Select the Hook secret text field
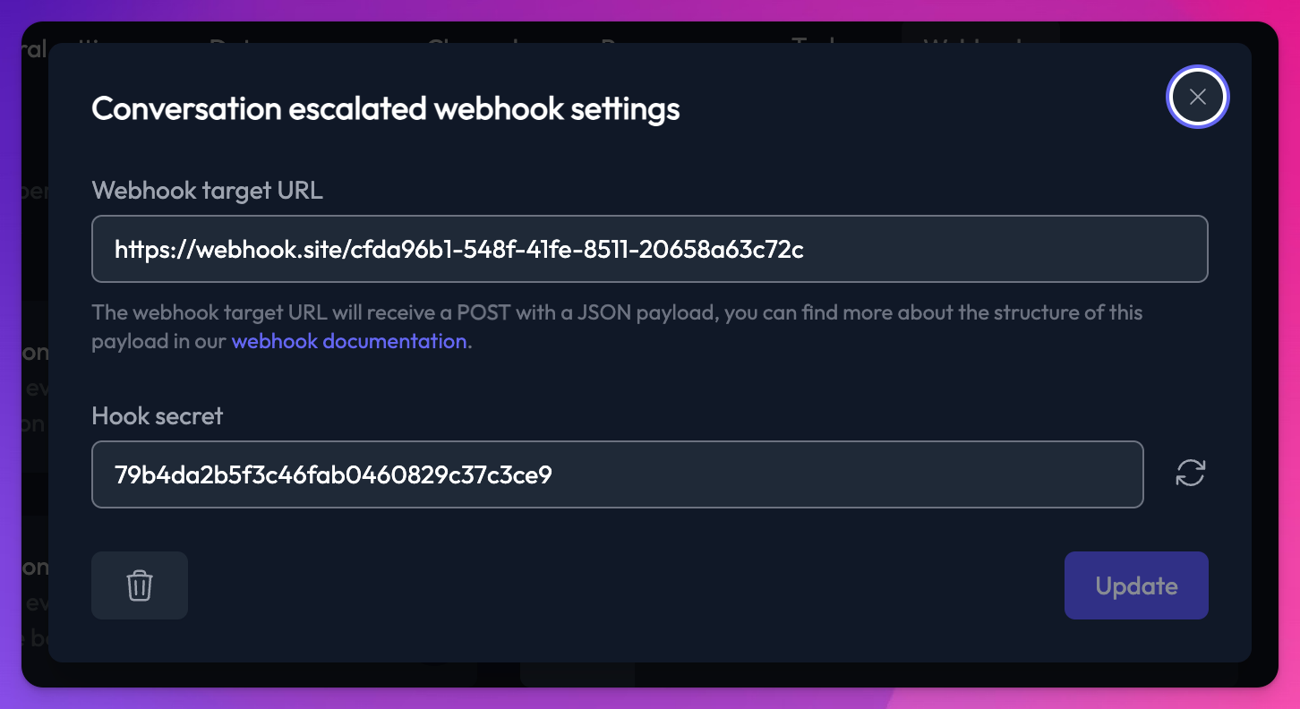This screenshot has width=1300, height=709. tap(618, 474)
